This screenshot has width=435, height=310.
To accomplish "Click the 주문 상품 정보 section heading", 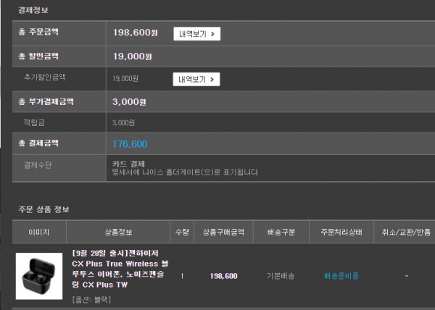I will point(43,209).
